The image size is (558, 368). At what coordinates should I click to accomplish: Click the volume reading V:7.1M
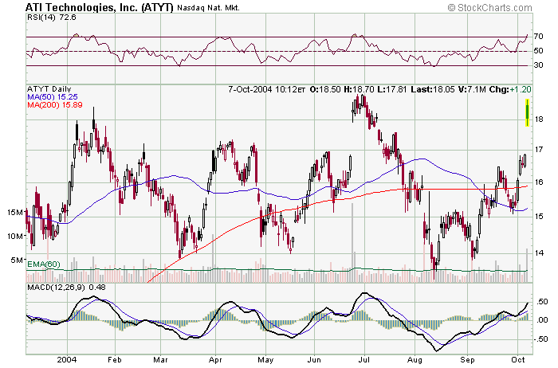472,89
